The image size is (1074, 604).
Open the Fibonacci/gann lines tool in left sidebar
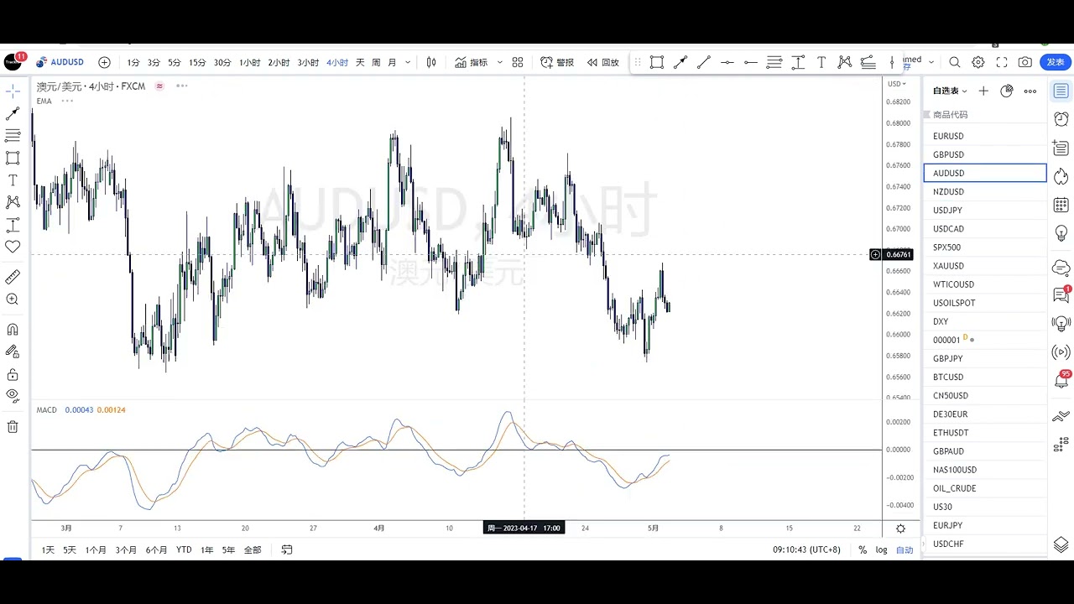click(x=13, y=135)
